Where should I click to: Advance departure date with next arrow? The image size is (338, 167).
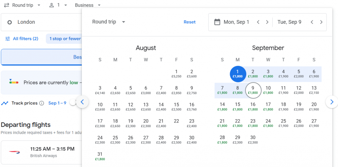(x=267, y=22)
